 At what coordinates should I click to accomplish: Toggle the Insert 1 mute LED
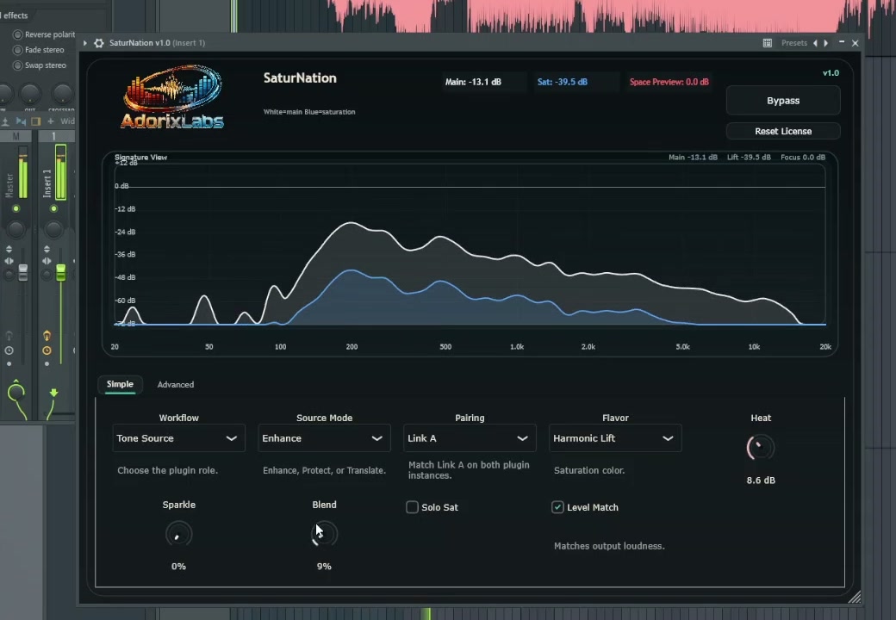53,209
